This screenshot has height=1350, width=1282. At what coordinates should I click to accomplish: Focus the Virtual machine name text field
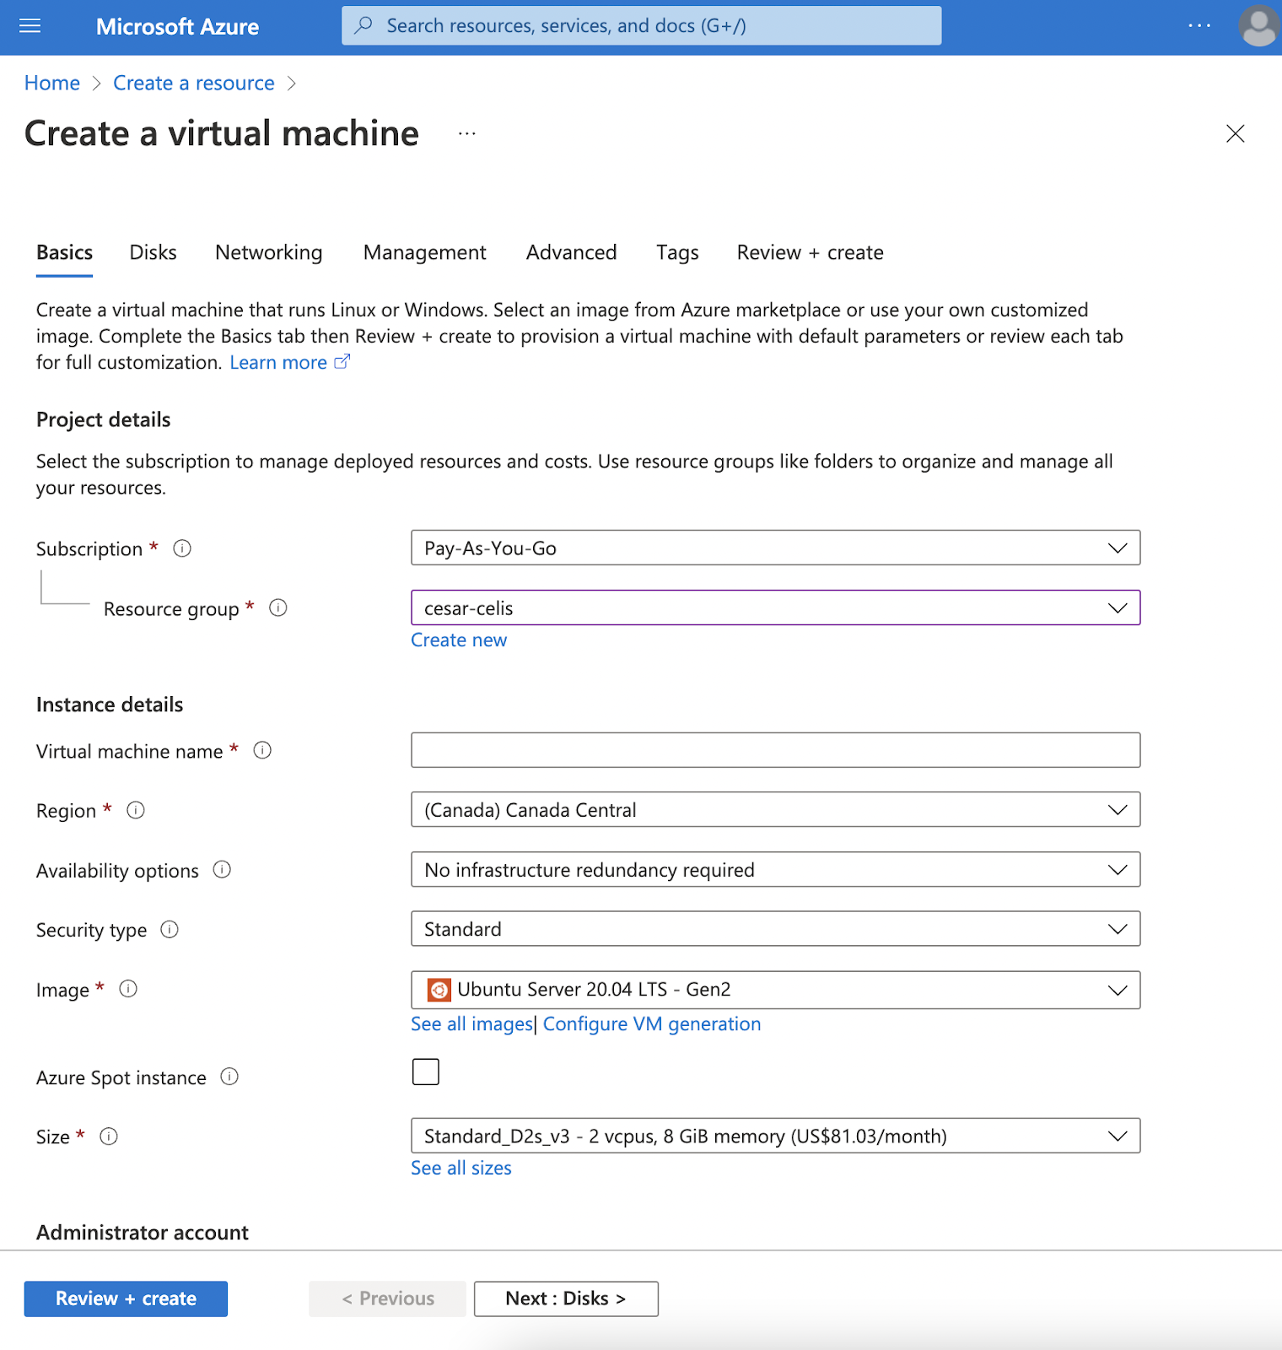click(x=775, y=750)
